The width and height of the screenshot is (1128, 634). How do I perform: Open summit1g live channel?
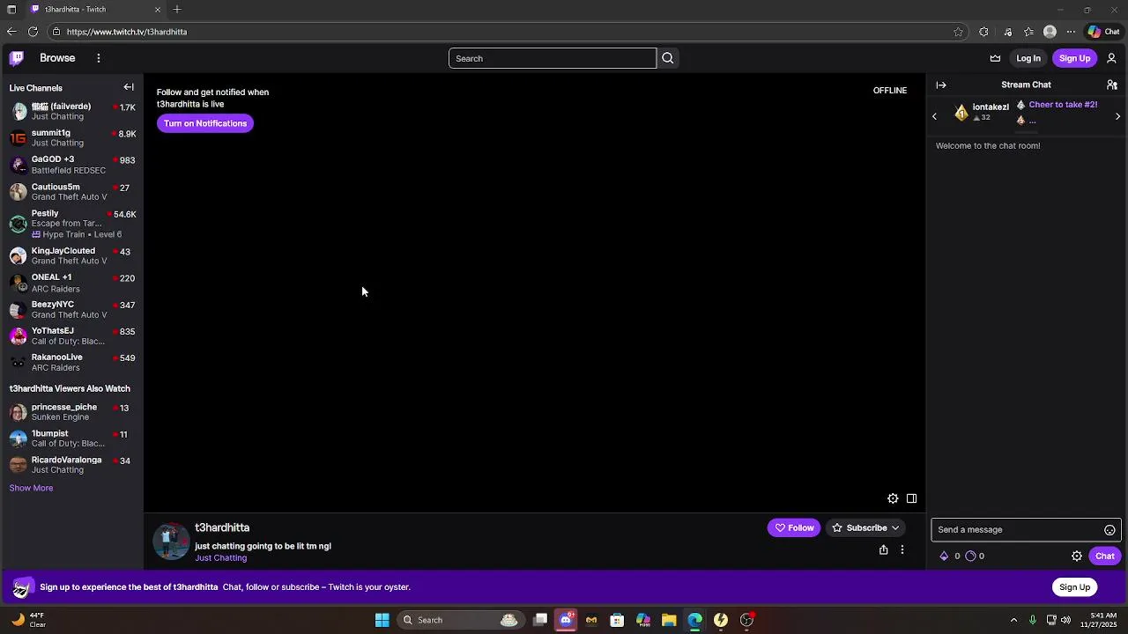(x=71, y=137)
